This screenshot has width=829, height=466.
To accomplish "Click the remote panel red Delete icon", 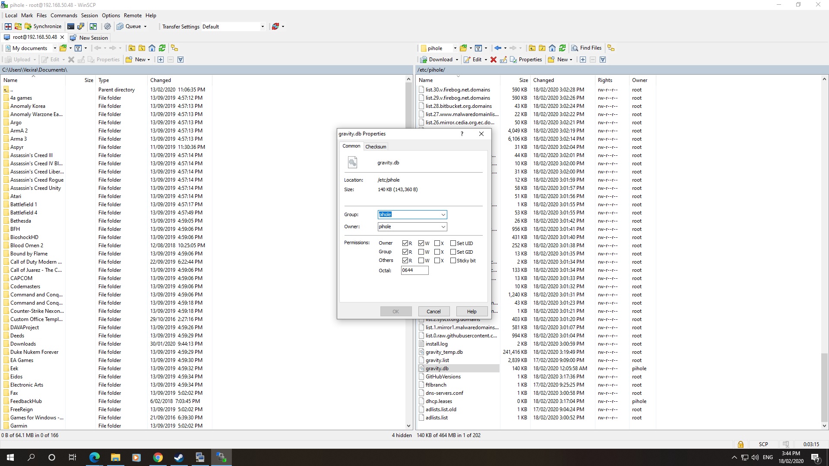I will tap(494, 60).
